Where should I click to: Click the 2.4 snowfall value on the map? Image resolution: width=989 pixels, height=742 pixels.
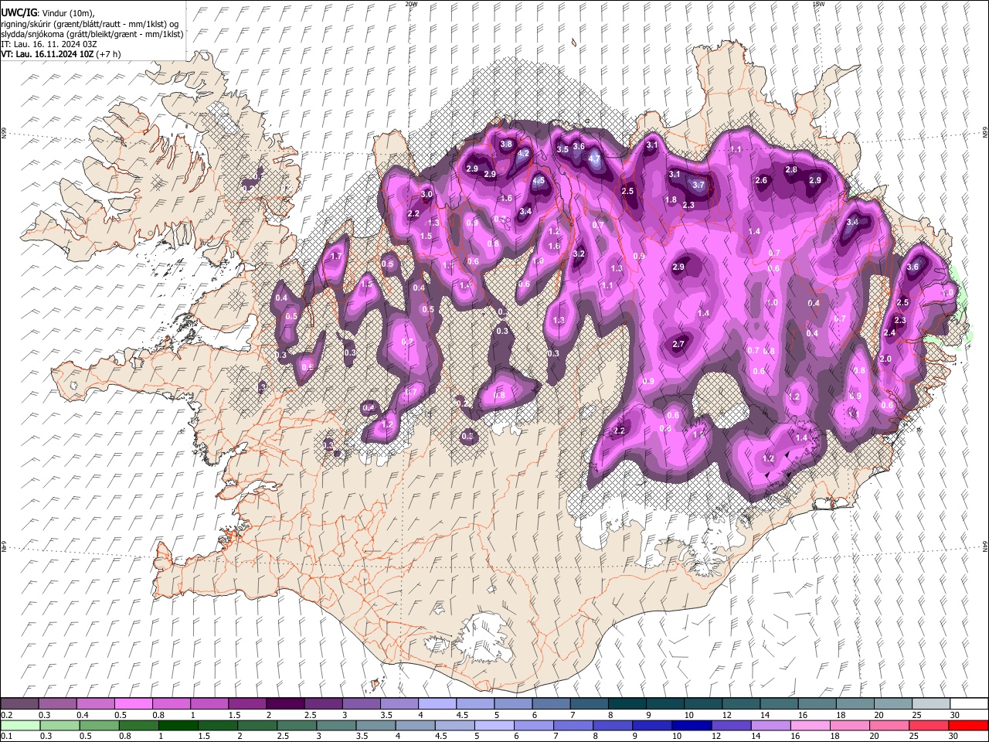point(889,332)
